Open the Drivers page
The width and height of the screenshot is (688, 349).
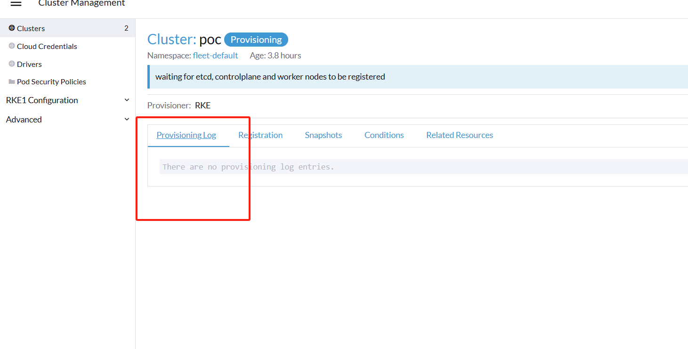(29, 64)
